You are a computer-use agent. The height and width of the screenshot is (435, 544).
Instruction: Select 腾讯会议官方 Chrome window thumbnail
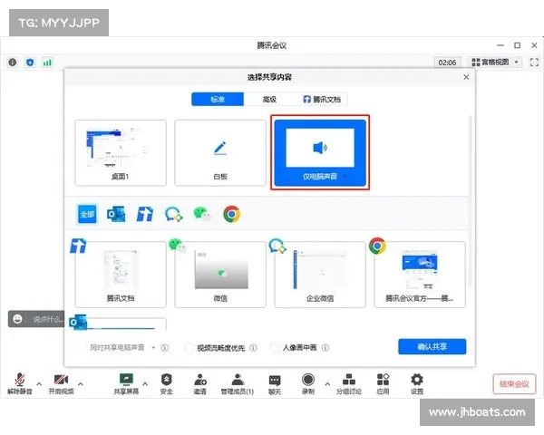[x=420, y=274]
